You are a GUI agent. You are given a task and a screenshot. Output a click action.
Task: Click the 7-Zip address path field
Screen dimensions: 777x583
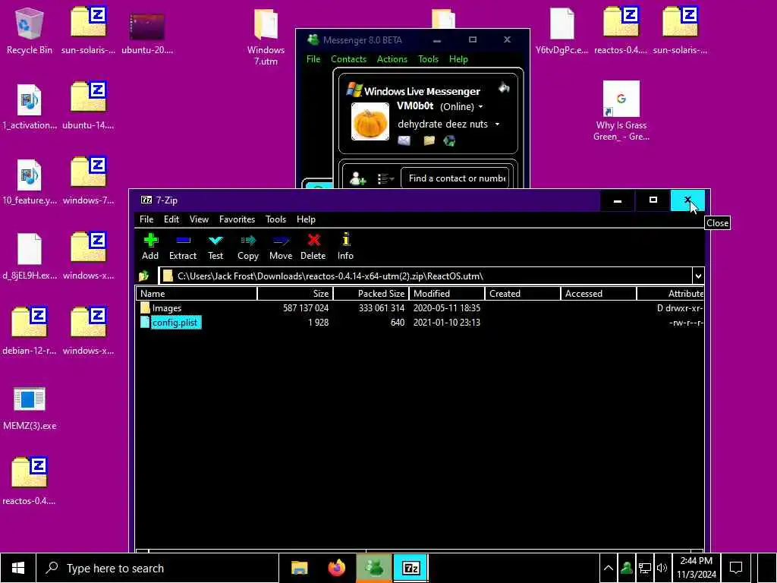(x=425, y=276)
